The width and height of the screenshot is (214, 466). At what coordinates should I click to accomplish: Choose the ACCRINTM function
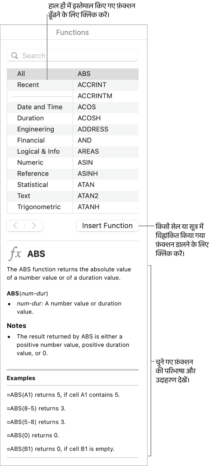pos(95,96)
